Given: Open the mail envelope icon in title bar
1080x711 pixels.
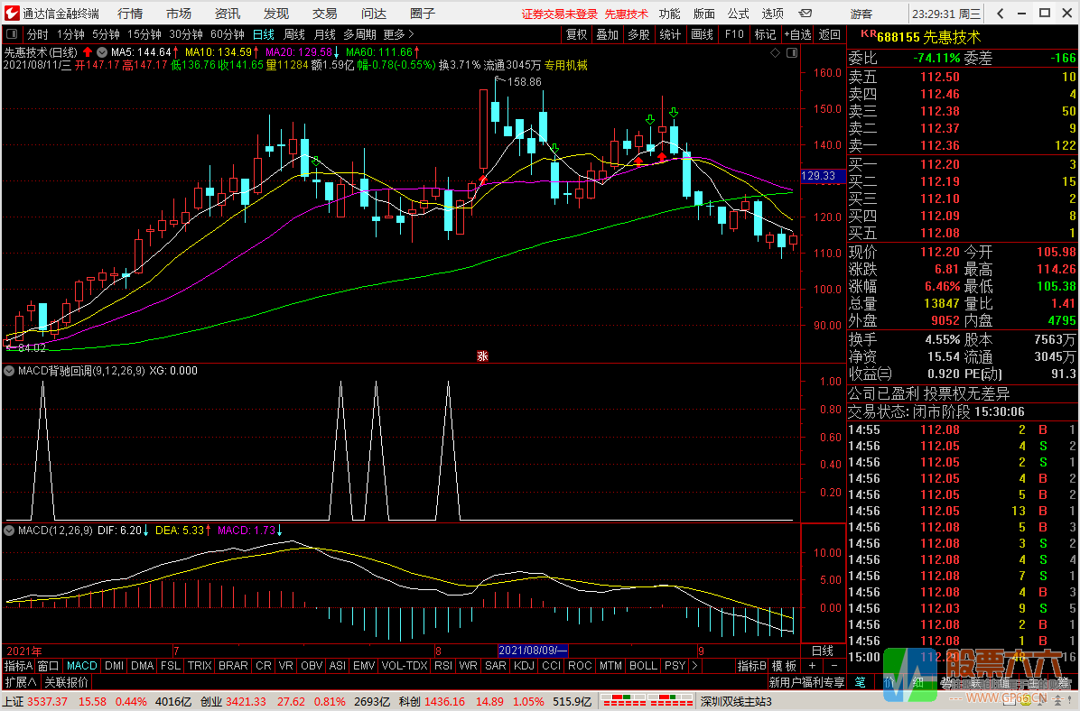Looking at the screenshot, I should coord(805,13).
